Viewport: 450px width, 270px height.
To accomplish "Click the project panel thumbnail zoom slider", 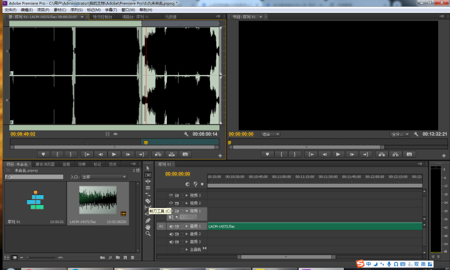I will (41, 257).
